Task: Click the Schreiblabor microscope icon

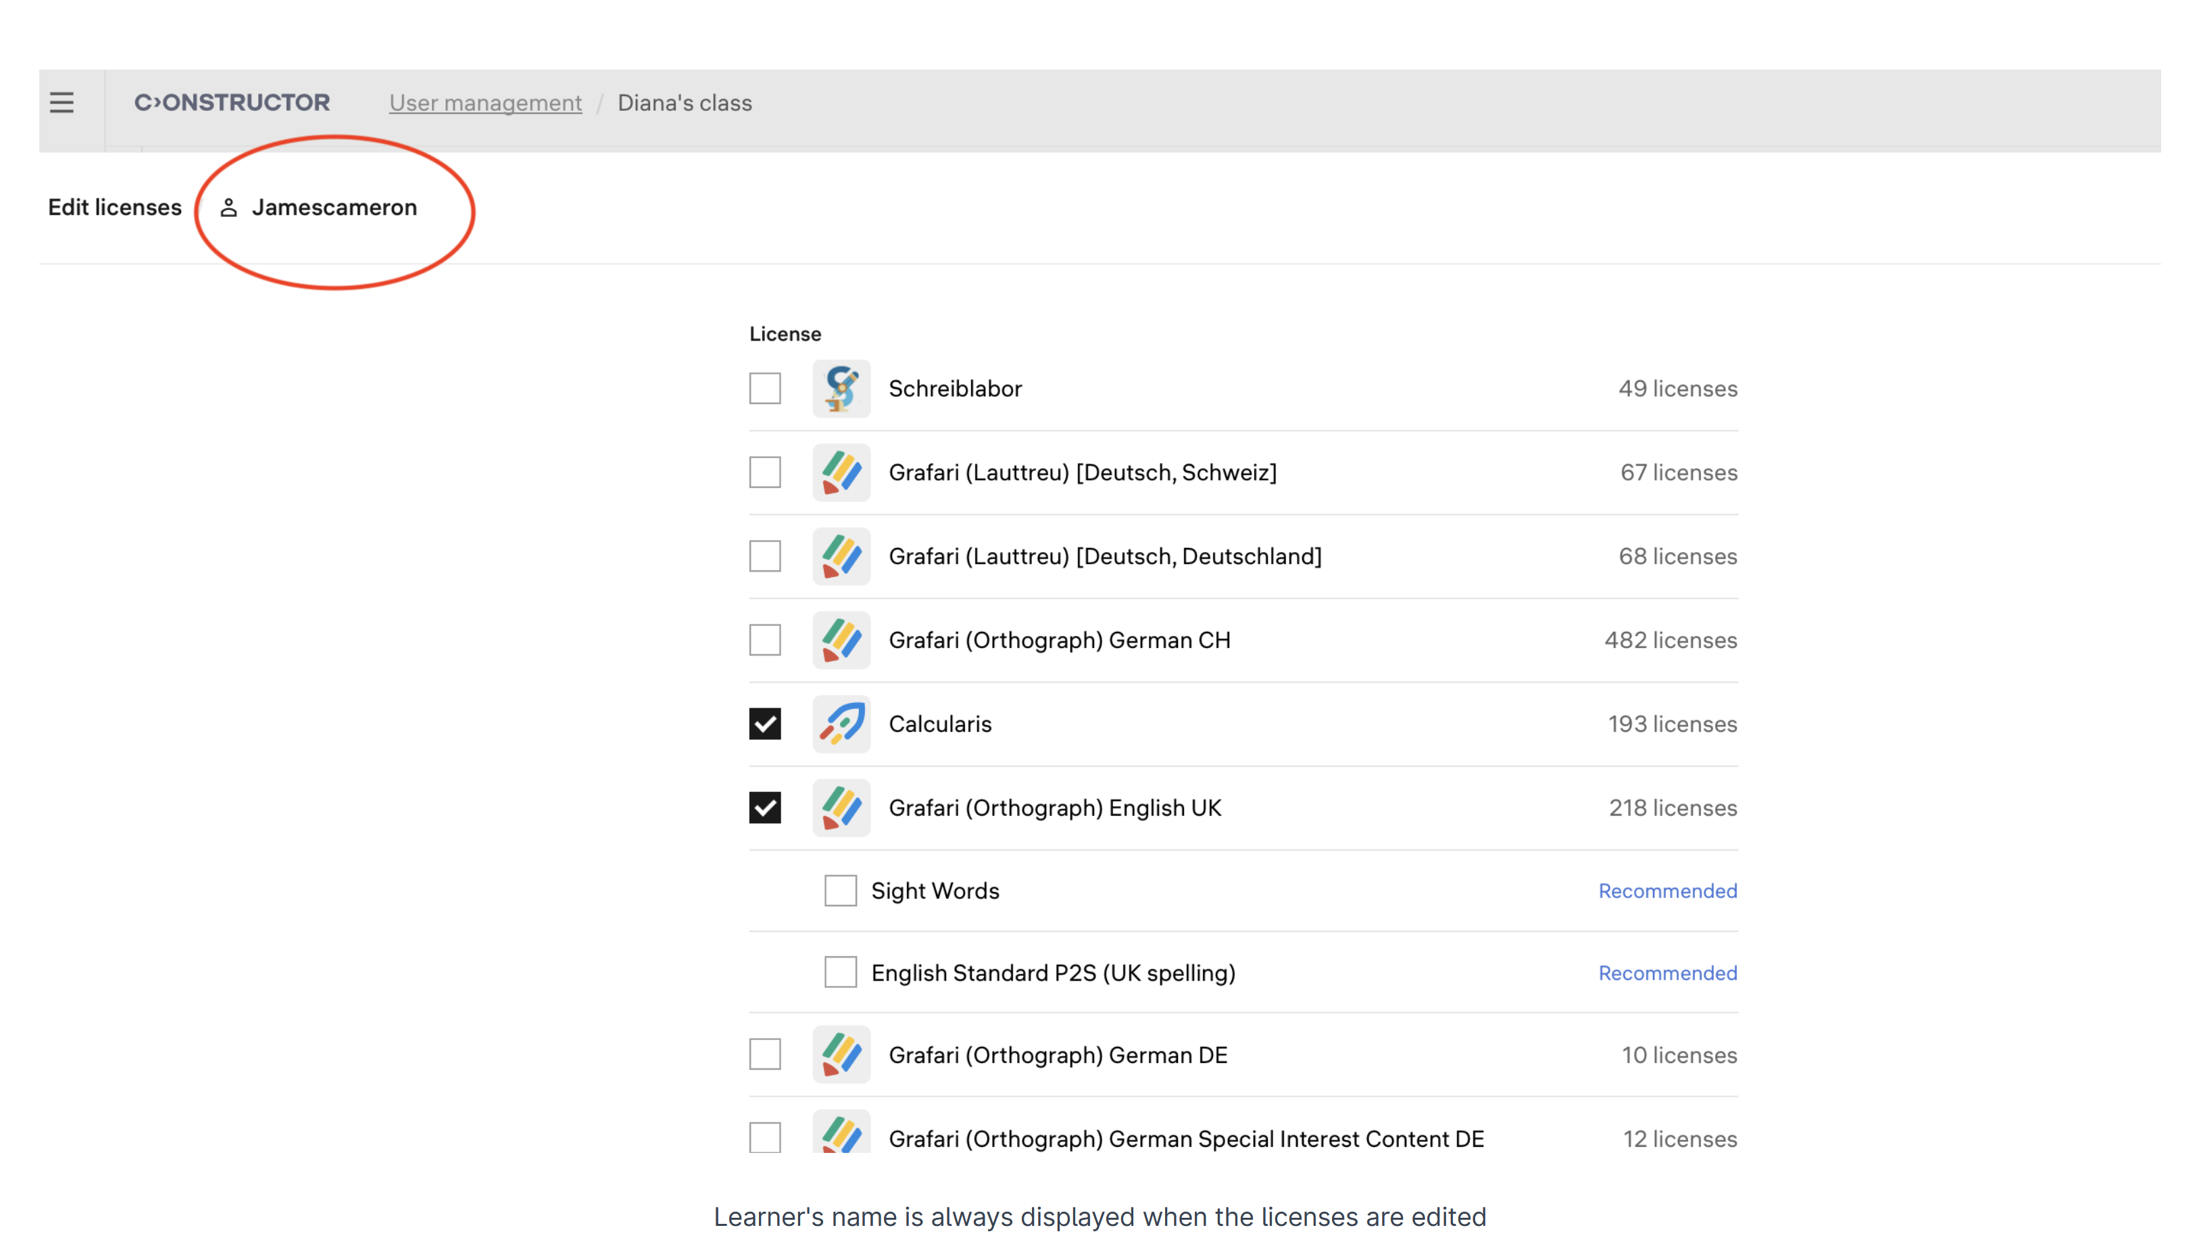Action: (x=841, y=389)
